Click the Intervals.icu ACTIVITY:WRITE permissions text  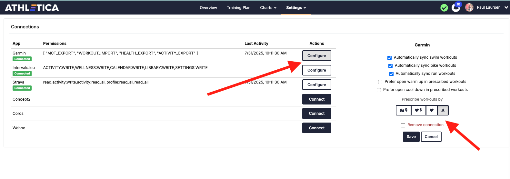(125, 68)
